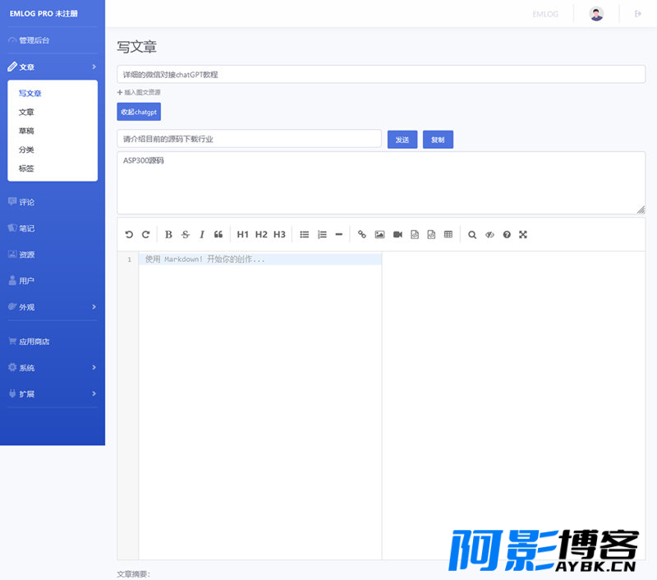The height and width of the screenshot is (580, 657).
Task: Focus the chatgpt prompt input field
Action: [249, 139]
